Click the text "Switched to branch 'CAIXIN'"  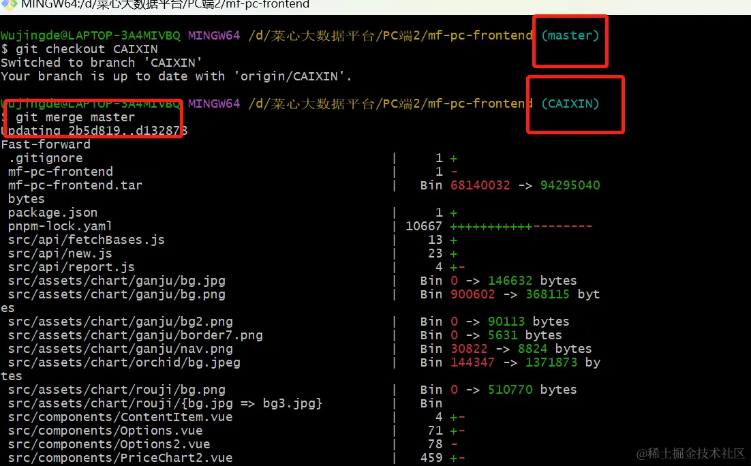click(x=102, y=63)
